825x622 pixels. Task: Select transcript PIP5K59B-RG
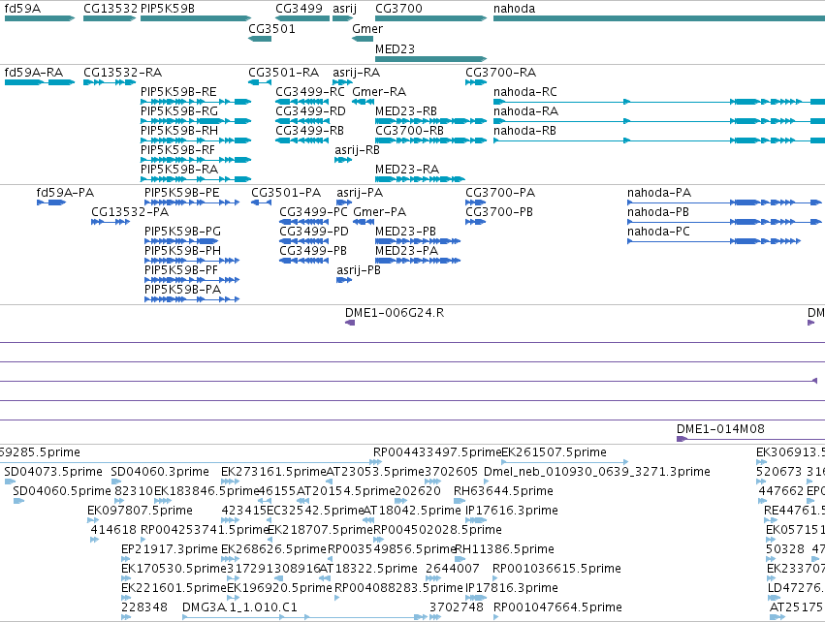pyautogui.click(x=179, y=111)
